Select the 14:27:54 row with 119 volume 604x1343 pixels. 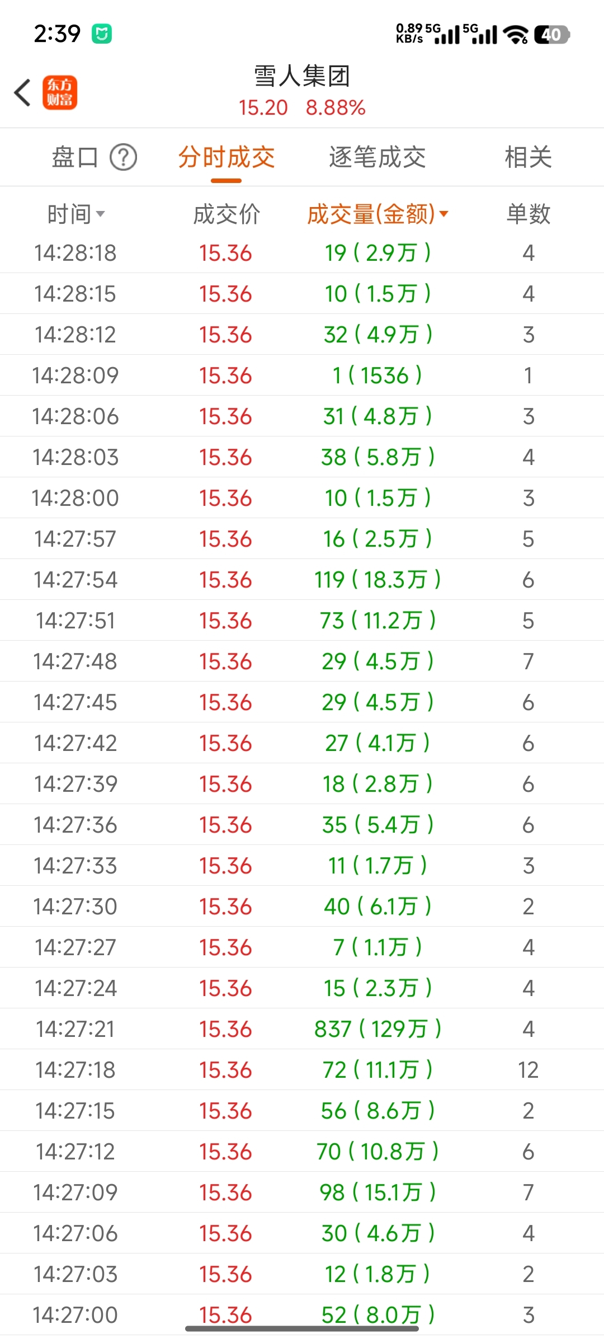click(x=302, y=580)
